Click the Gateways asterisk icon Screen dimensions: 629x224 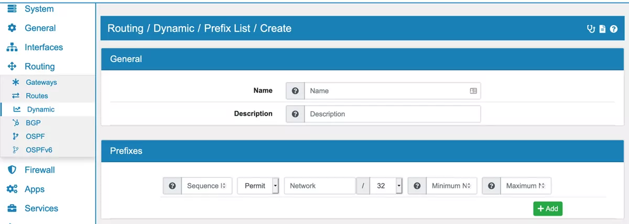coord(16,82)
